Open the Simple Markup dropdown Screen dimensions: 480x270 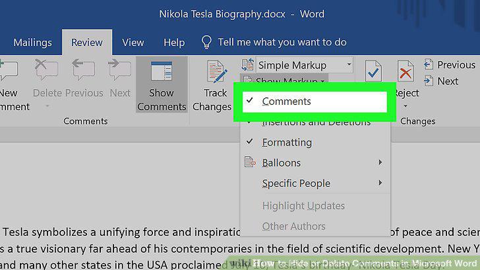pyautogui.click(x=304, y=65)
